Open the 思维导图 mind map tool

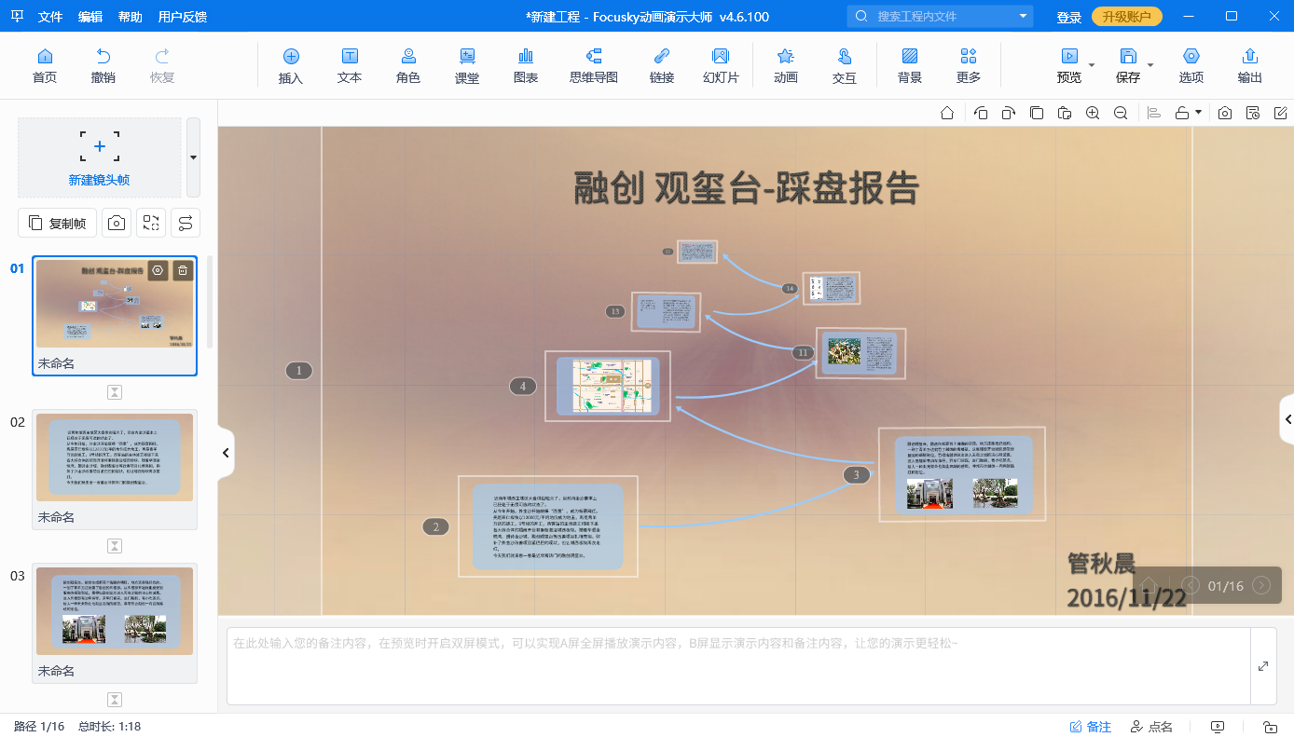tap(594, 65)
